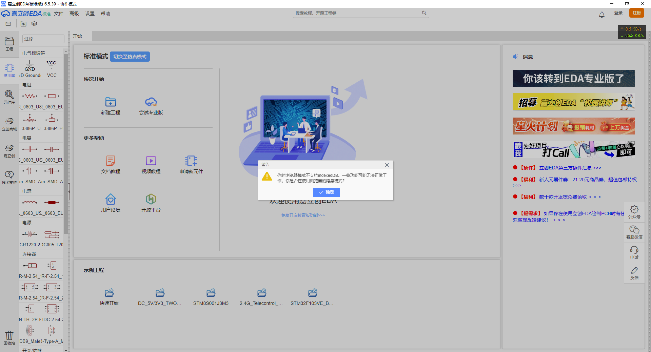This screenshot has height=352, width=651.
Task: Open the 开源平台 open source platform
Action: click(151, 199)
